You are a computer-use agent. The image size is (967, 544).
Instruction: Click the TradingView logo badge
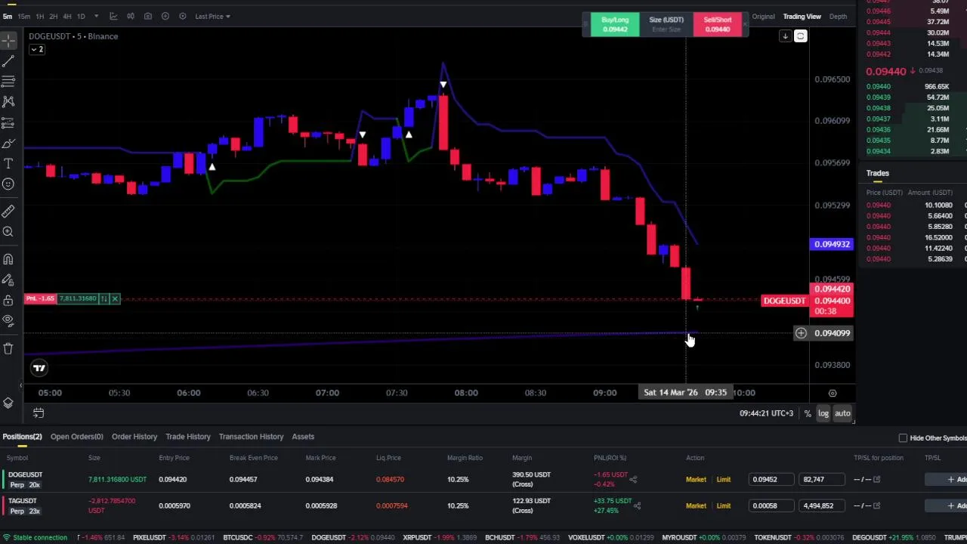[x=39, y=368]
